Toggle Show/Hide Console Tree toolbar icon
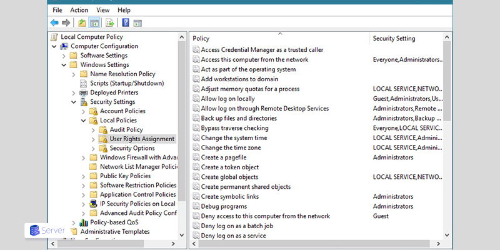 (x=94, y=22)
